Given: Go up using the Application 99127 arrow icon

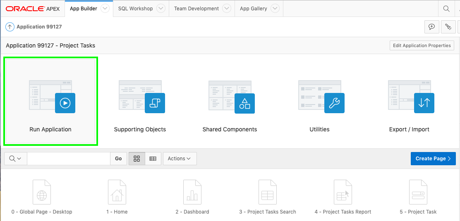Looking at the screenshot, I should (x=10, y=27).
